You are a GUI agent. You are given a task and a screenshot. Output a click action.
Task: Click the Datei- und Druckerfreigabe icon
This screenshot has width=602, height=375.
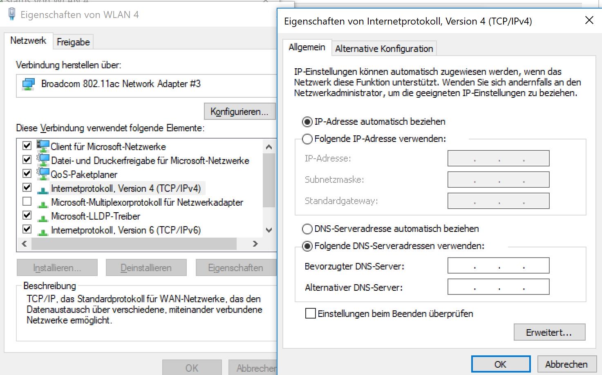[43, 160]
